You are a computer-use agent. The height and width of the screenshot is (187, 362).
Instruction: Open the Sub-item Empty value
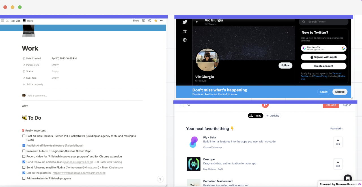coord(55,78)
